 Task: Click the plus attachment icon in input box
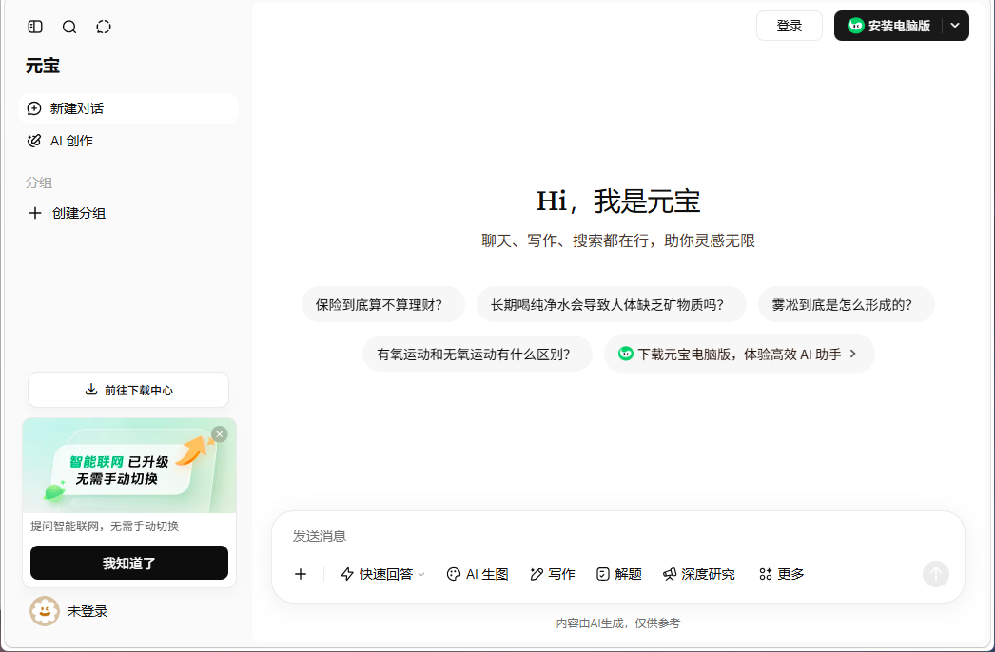[x=301, y=574]
